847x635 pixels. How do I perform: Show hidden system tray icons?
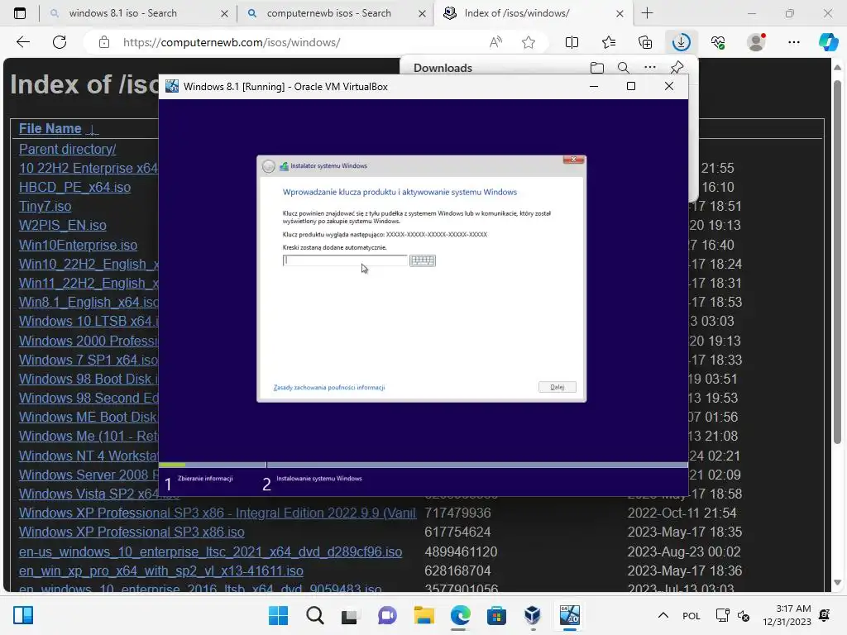(x=663, y=615)
